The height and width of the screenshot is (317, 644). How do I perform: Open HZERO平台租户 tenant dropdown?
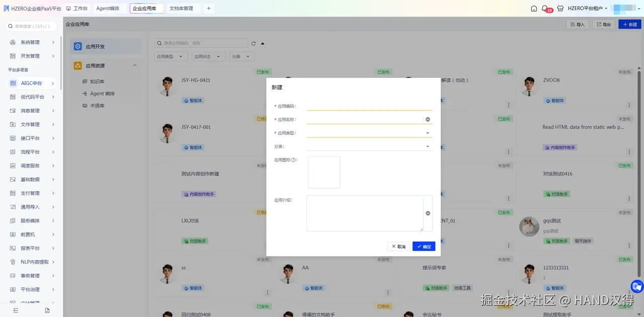[588, 9]
